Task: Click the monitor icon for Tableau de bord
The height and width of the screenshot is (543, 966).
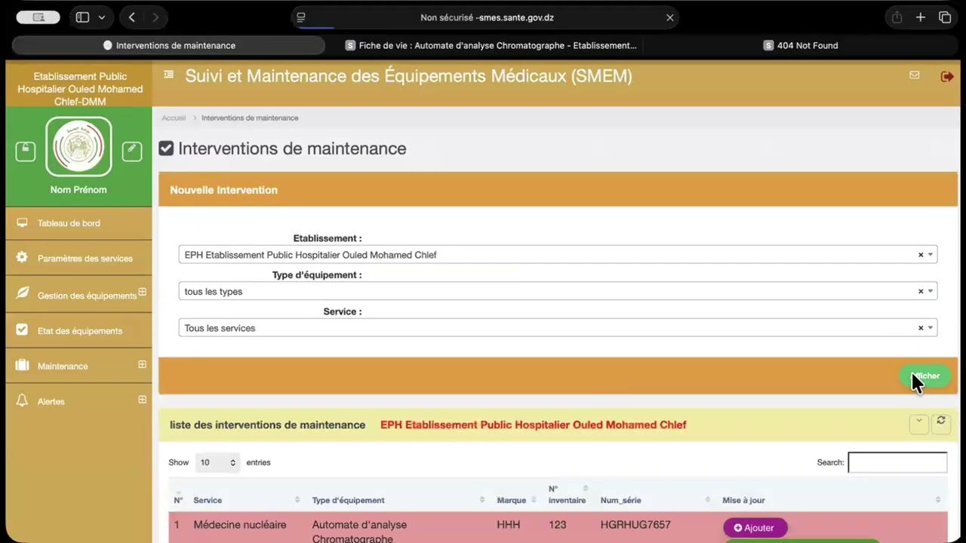Action: click(22, 223)
